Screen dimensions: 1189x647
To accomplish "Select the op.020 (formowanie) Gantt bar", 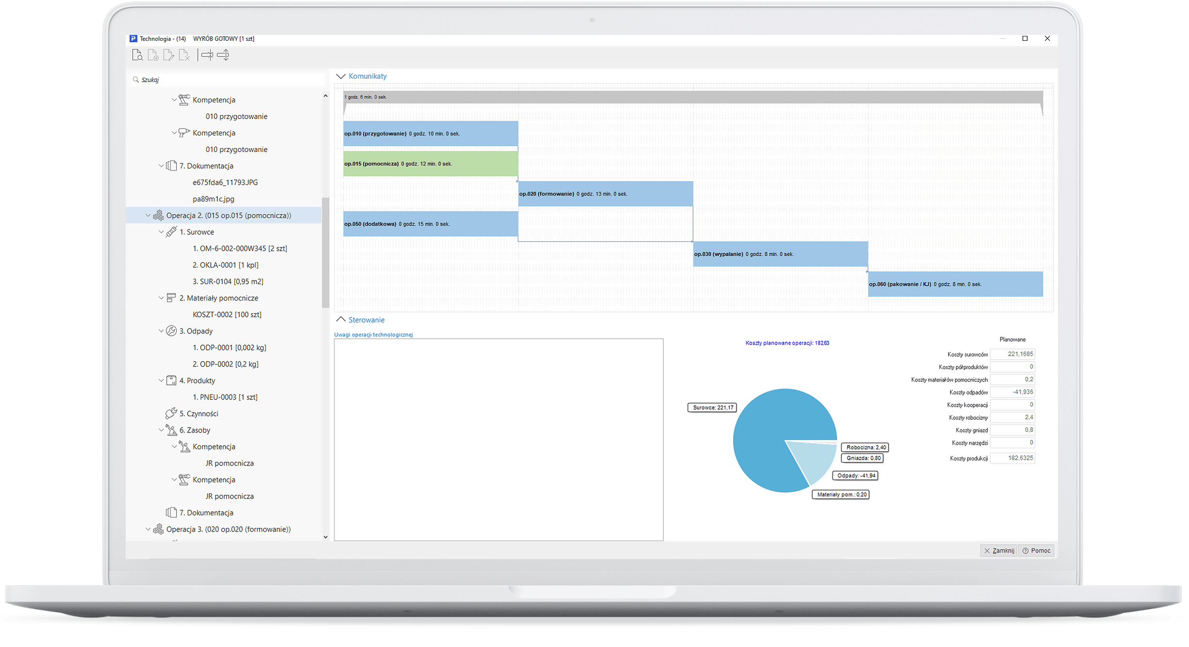I will click(605, 194).
